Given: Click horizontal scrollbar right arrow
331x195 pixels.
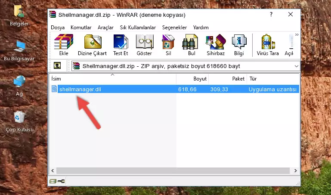Looking at the screenshot, I should click(x=296, y=170).
